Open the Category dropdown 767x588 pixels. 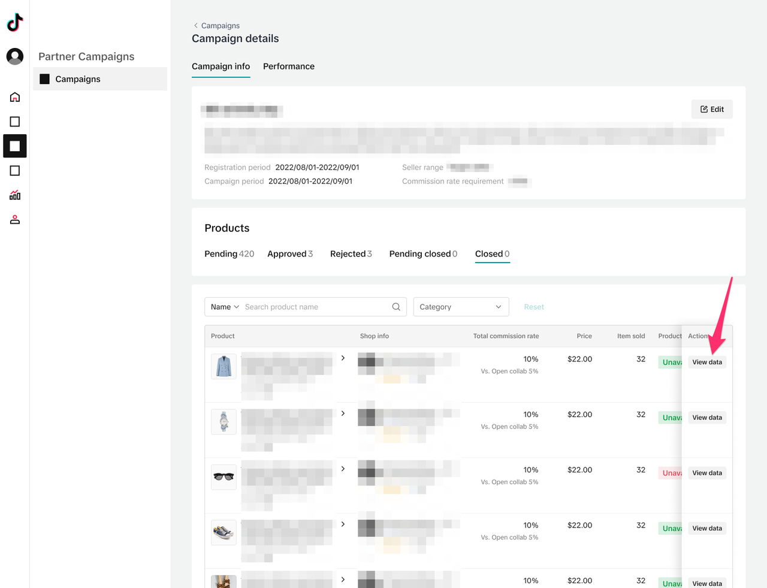(x=461, y=307)
